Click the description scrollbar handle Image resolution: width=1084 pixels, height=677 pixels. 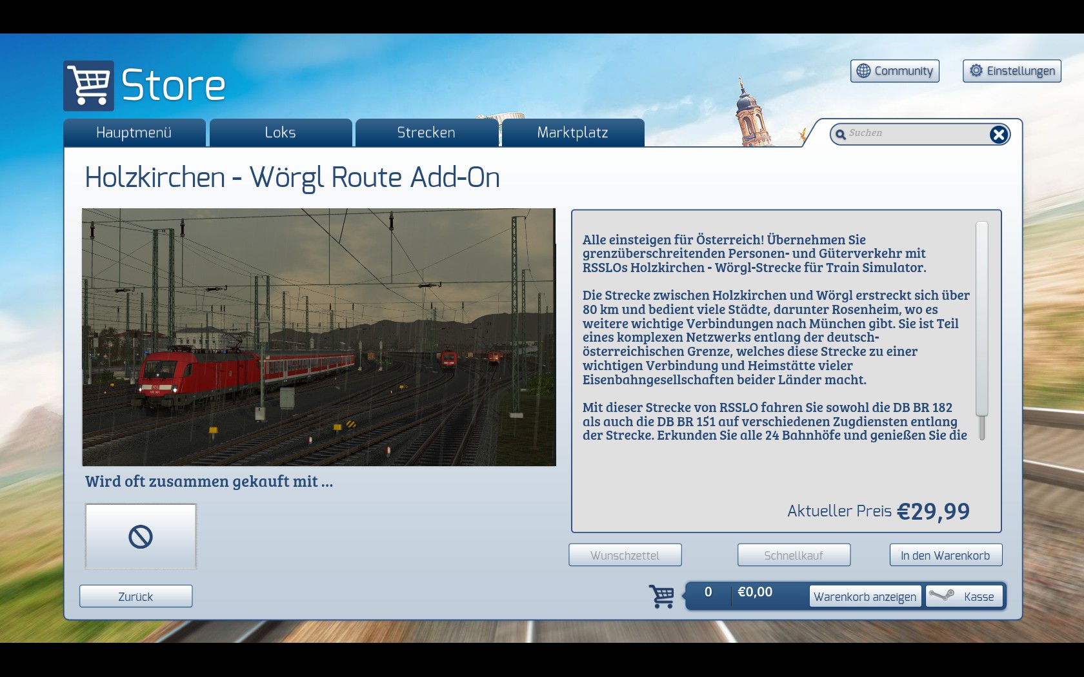pos(982,319)
